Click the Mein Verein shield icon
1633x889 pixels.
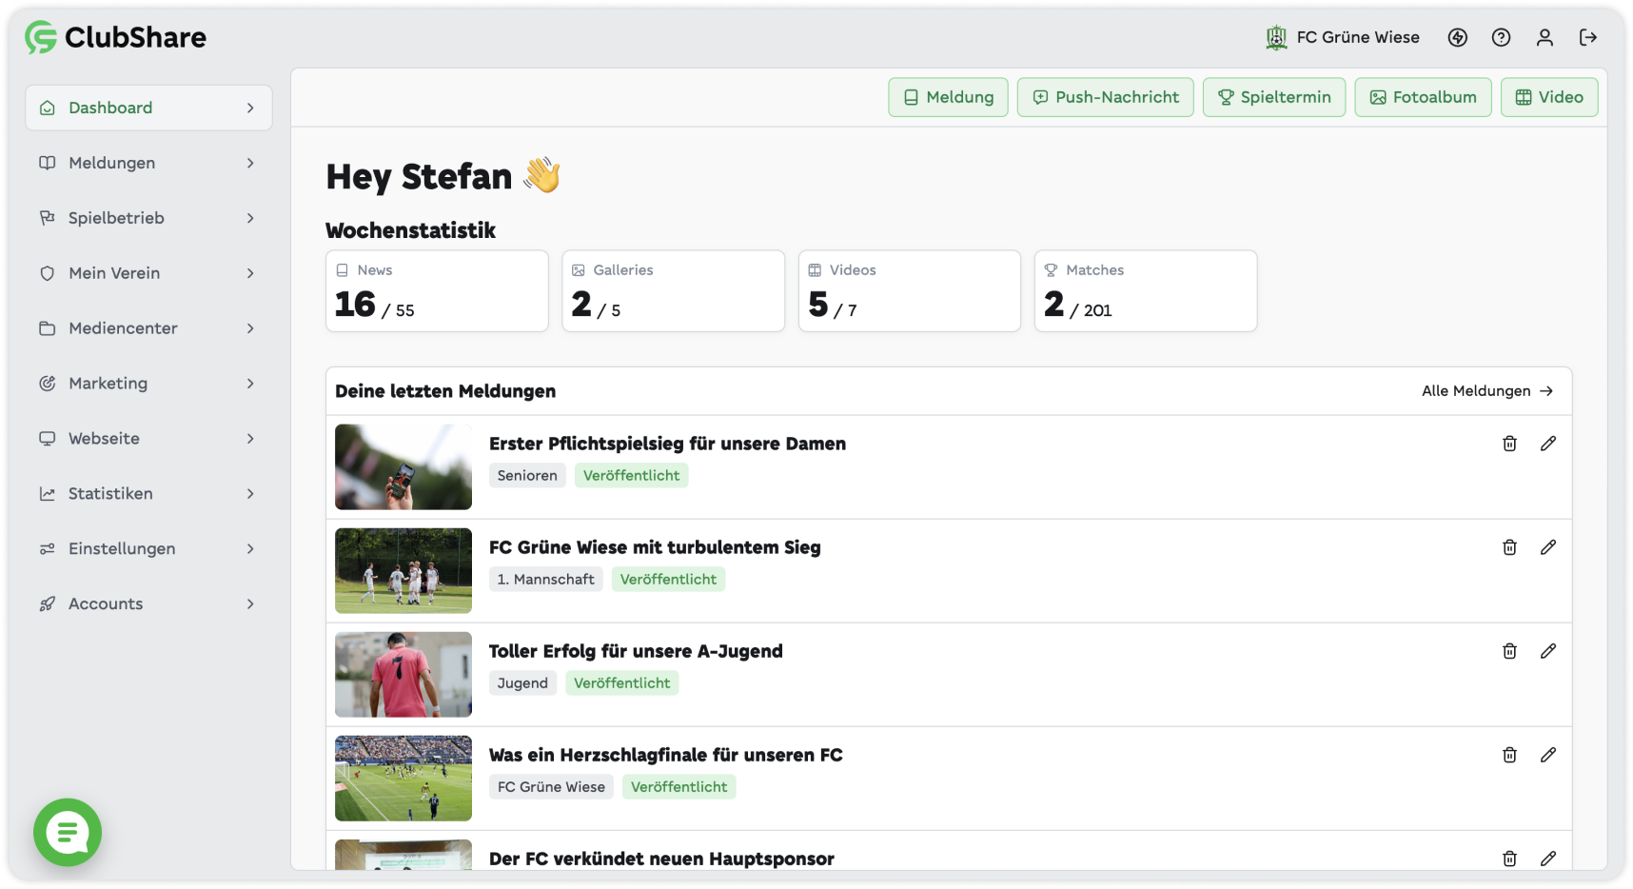click(x=47, y=273)
